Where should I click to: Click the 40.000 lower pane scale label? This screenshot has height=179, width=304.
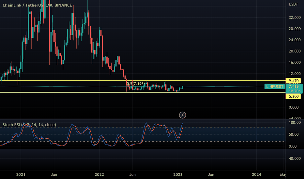click(295, 158)
